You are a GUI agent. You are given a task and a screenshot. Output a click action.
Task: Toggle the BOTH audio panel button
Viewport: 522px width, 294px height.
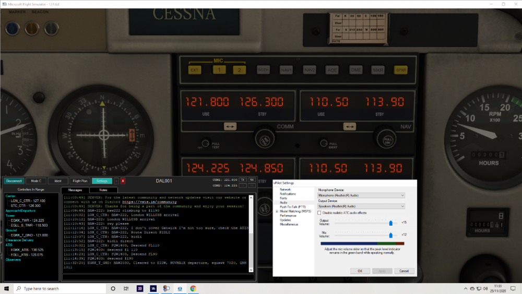[263, 70]
